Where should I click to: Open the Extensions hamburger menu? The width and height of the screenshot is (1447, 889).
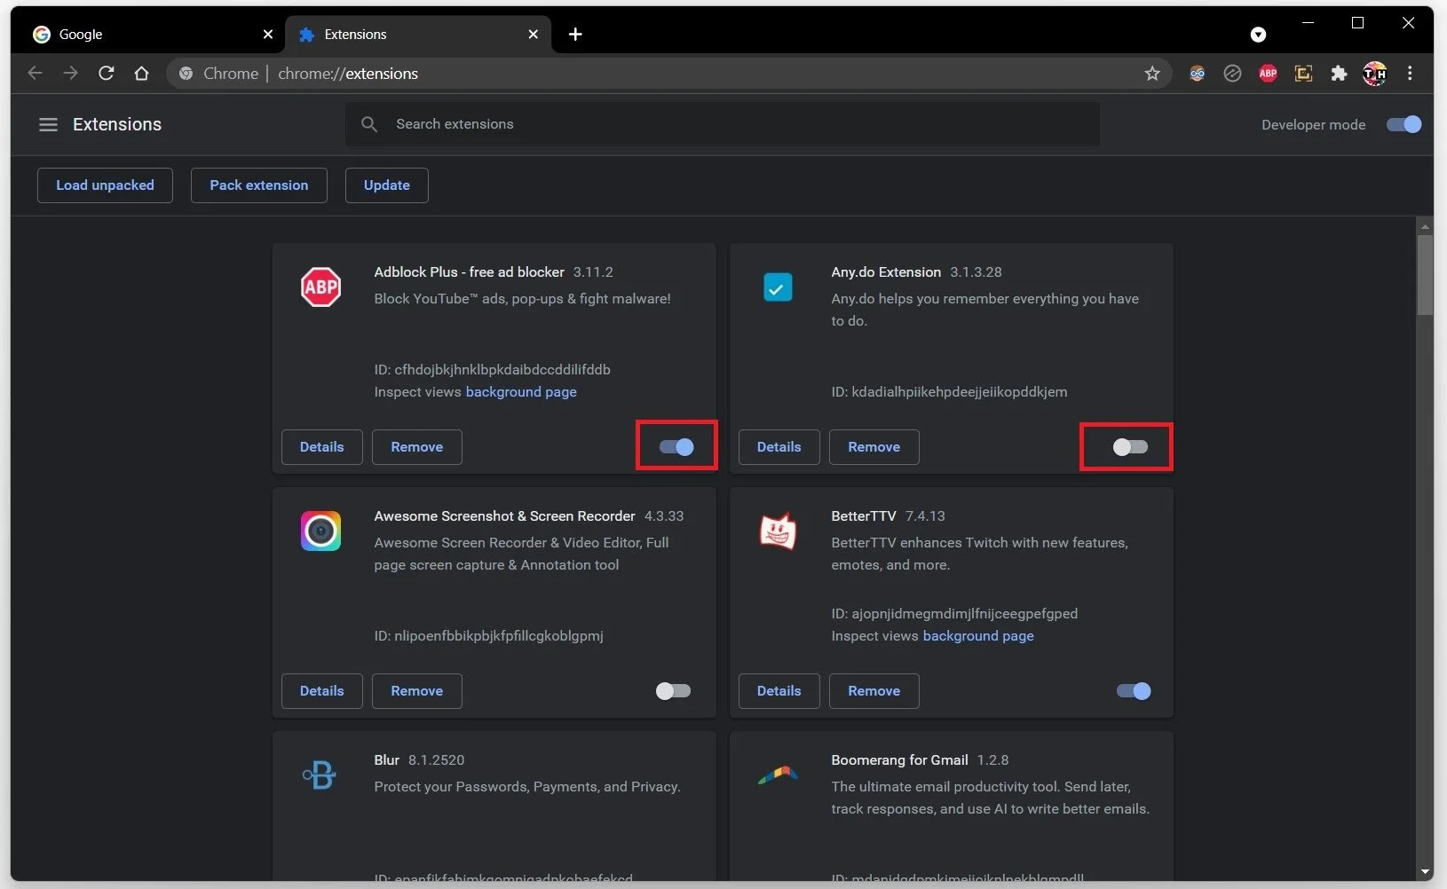(x=48, y=125)
